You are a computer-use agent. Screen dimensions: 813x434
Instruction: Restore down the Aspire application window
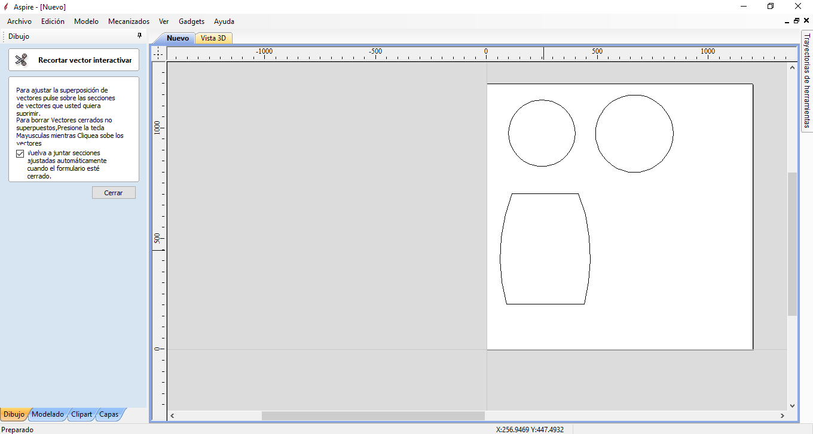pyautogui.click(x=771, y=7)
